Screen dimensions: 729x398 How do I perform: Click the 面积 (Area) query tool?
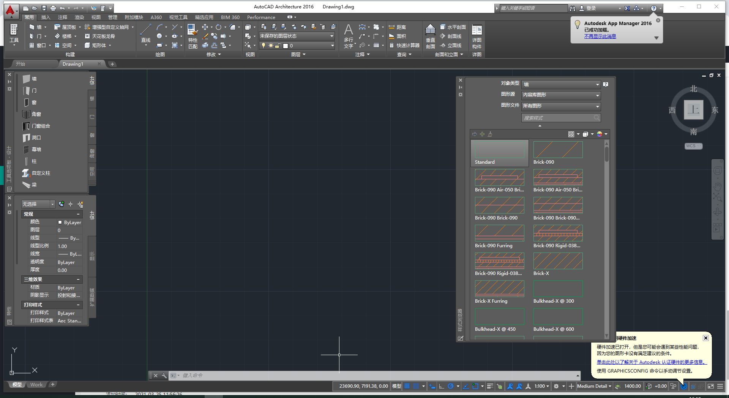398,36
